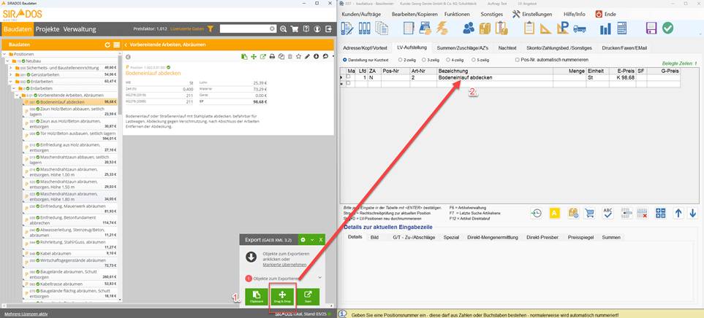Select the 2-zeilig radio option
This screenshot has height=318, width=704.
pos(401,60)
